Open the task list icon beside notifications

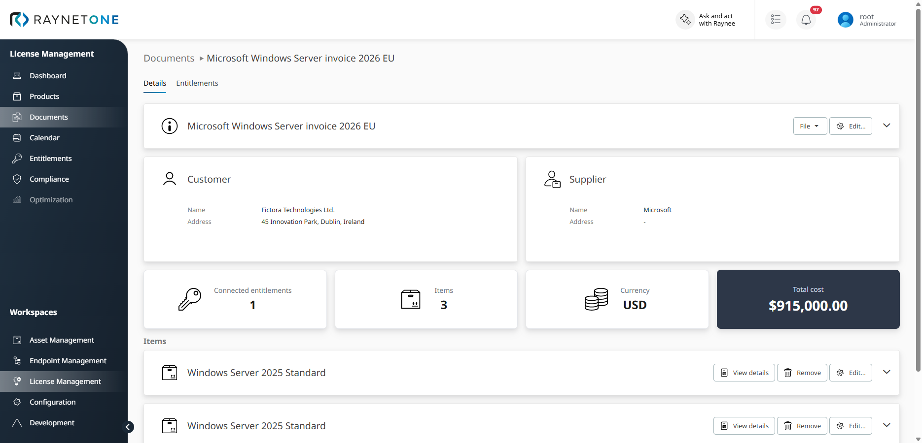pos(776,20)
